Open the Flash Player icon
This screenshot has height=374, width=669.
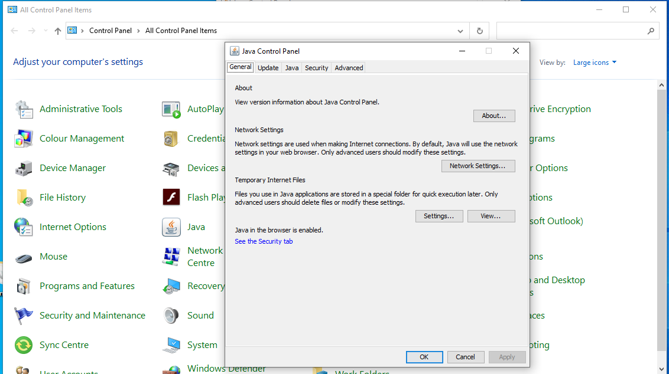(x=171, y=198)
